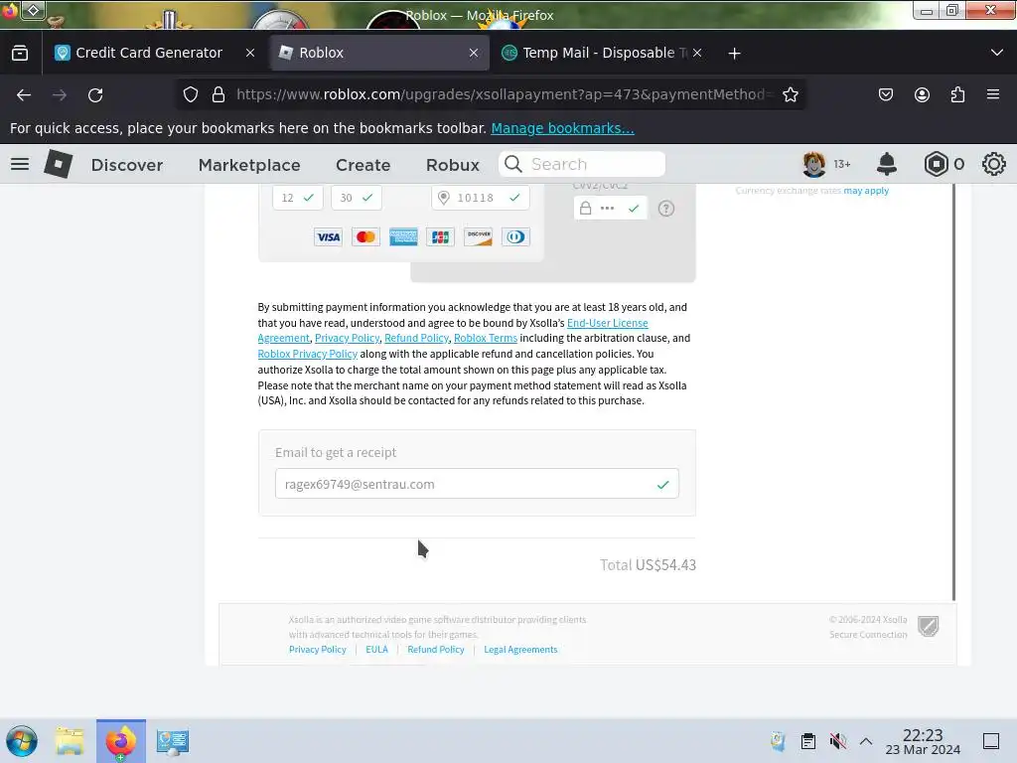Open Firefox tracking protection shield

[x=190, y=94]
